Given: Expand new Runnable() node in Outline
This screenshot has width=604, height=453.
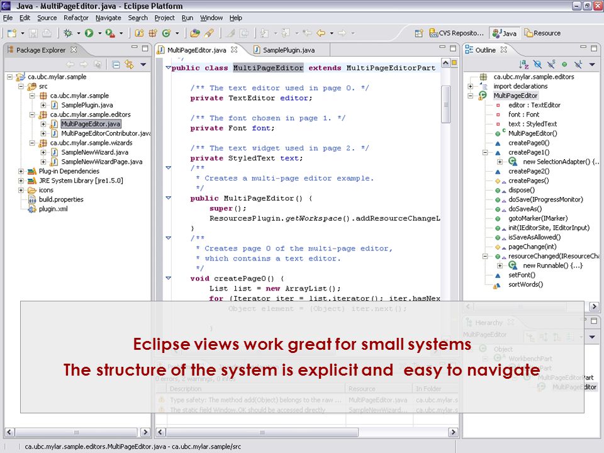Looking at the screenshot, I should click(500, 266).
